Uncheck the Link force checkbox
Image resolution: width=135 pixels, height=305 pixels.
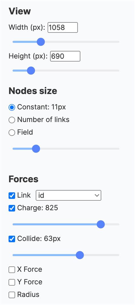(x=12, y=196)
